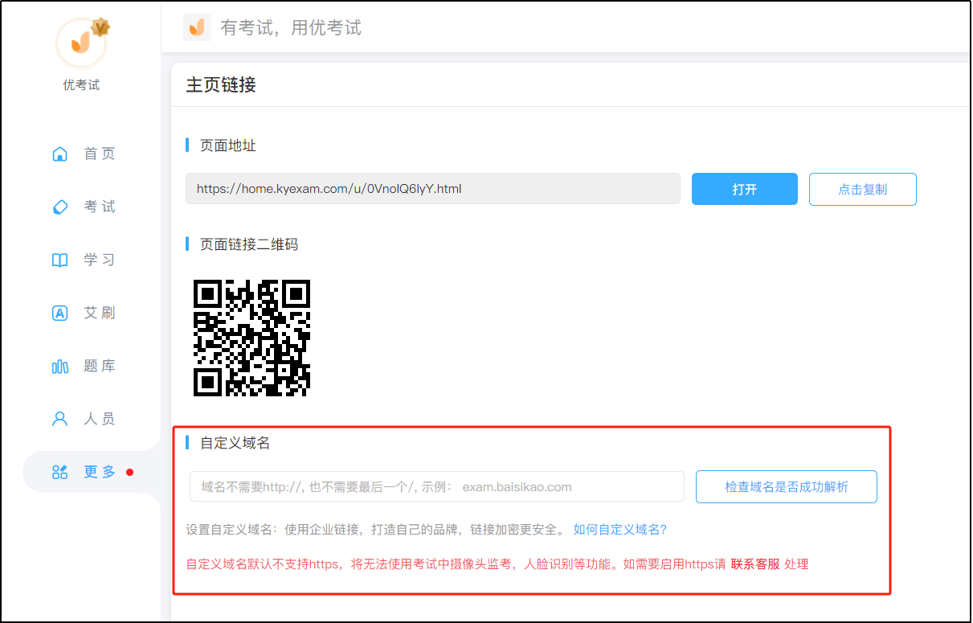Click the home icon beside 首页
The image size is (973, 623).
pos(59,154)
